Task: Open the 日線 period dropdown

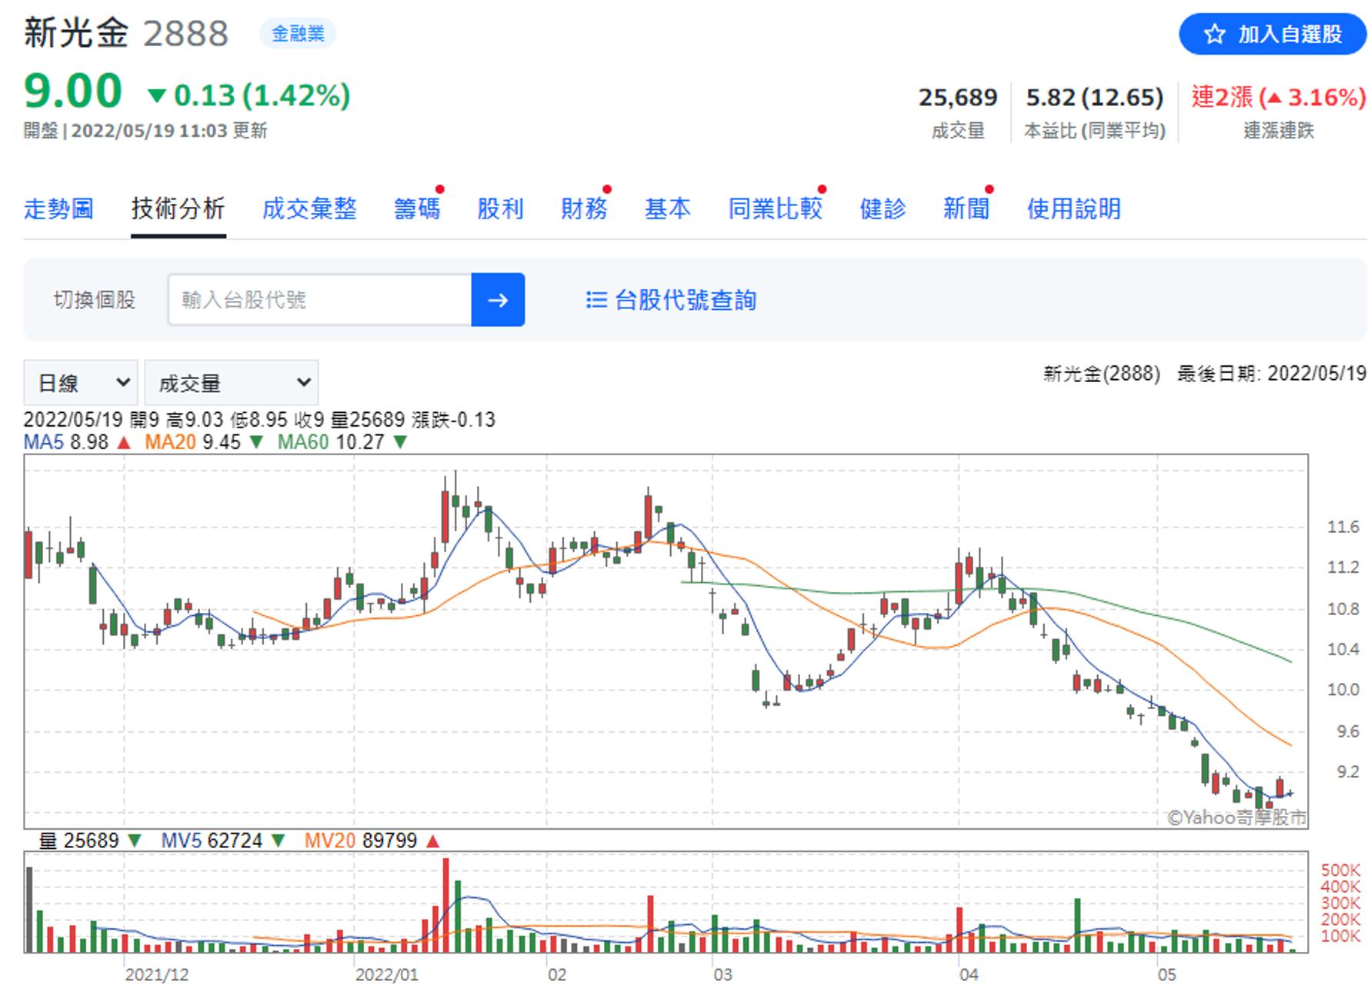Action: 81,383
